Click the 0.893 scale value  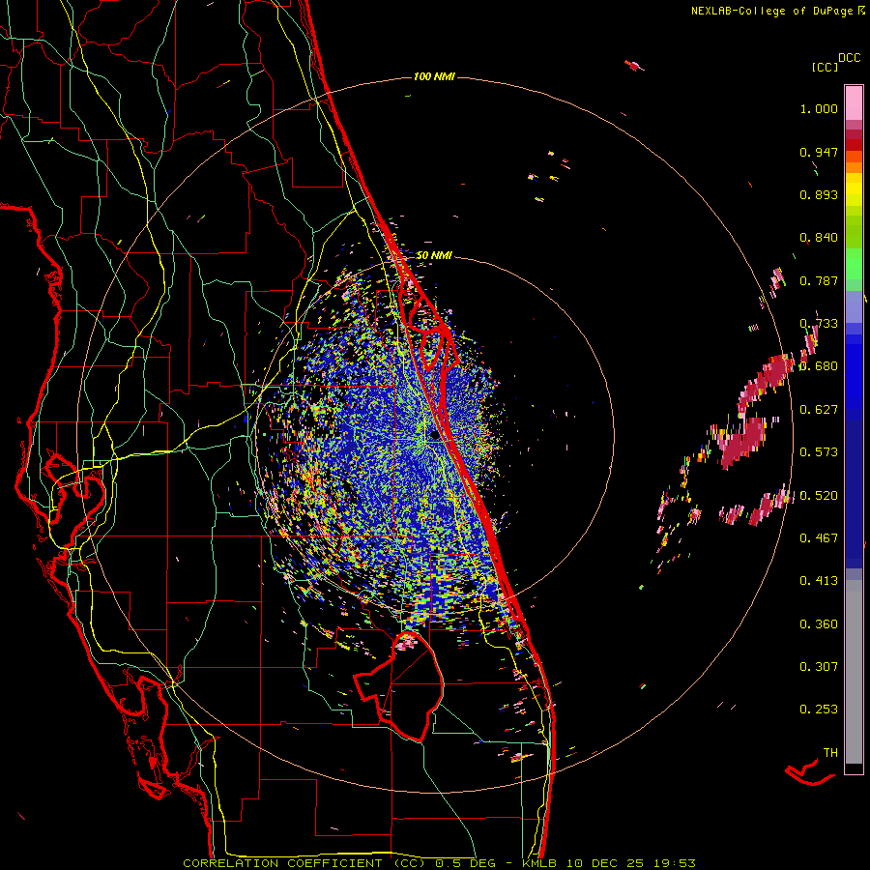pos(819,194)
